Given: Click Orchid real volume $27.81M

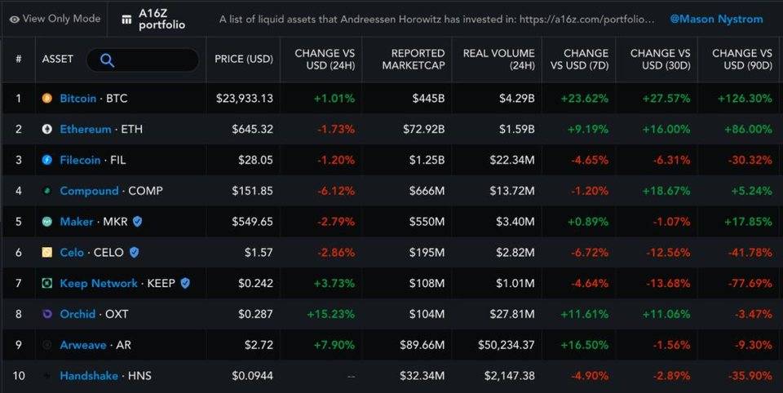Looking at the screenshot, I should [x=512, y=314].
